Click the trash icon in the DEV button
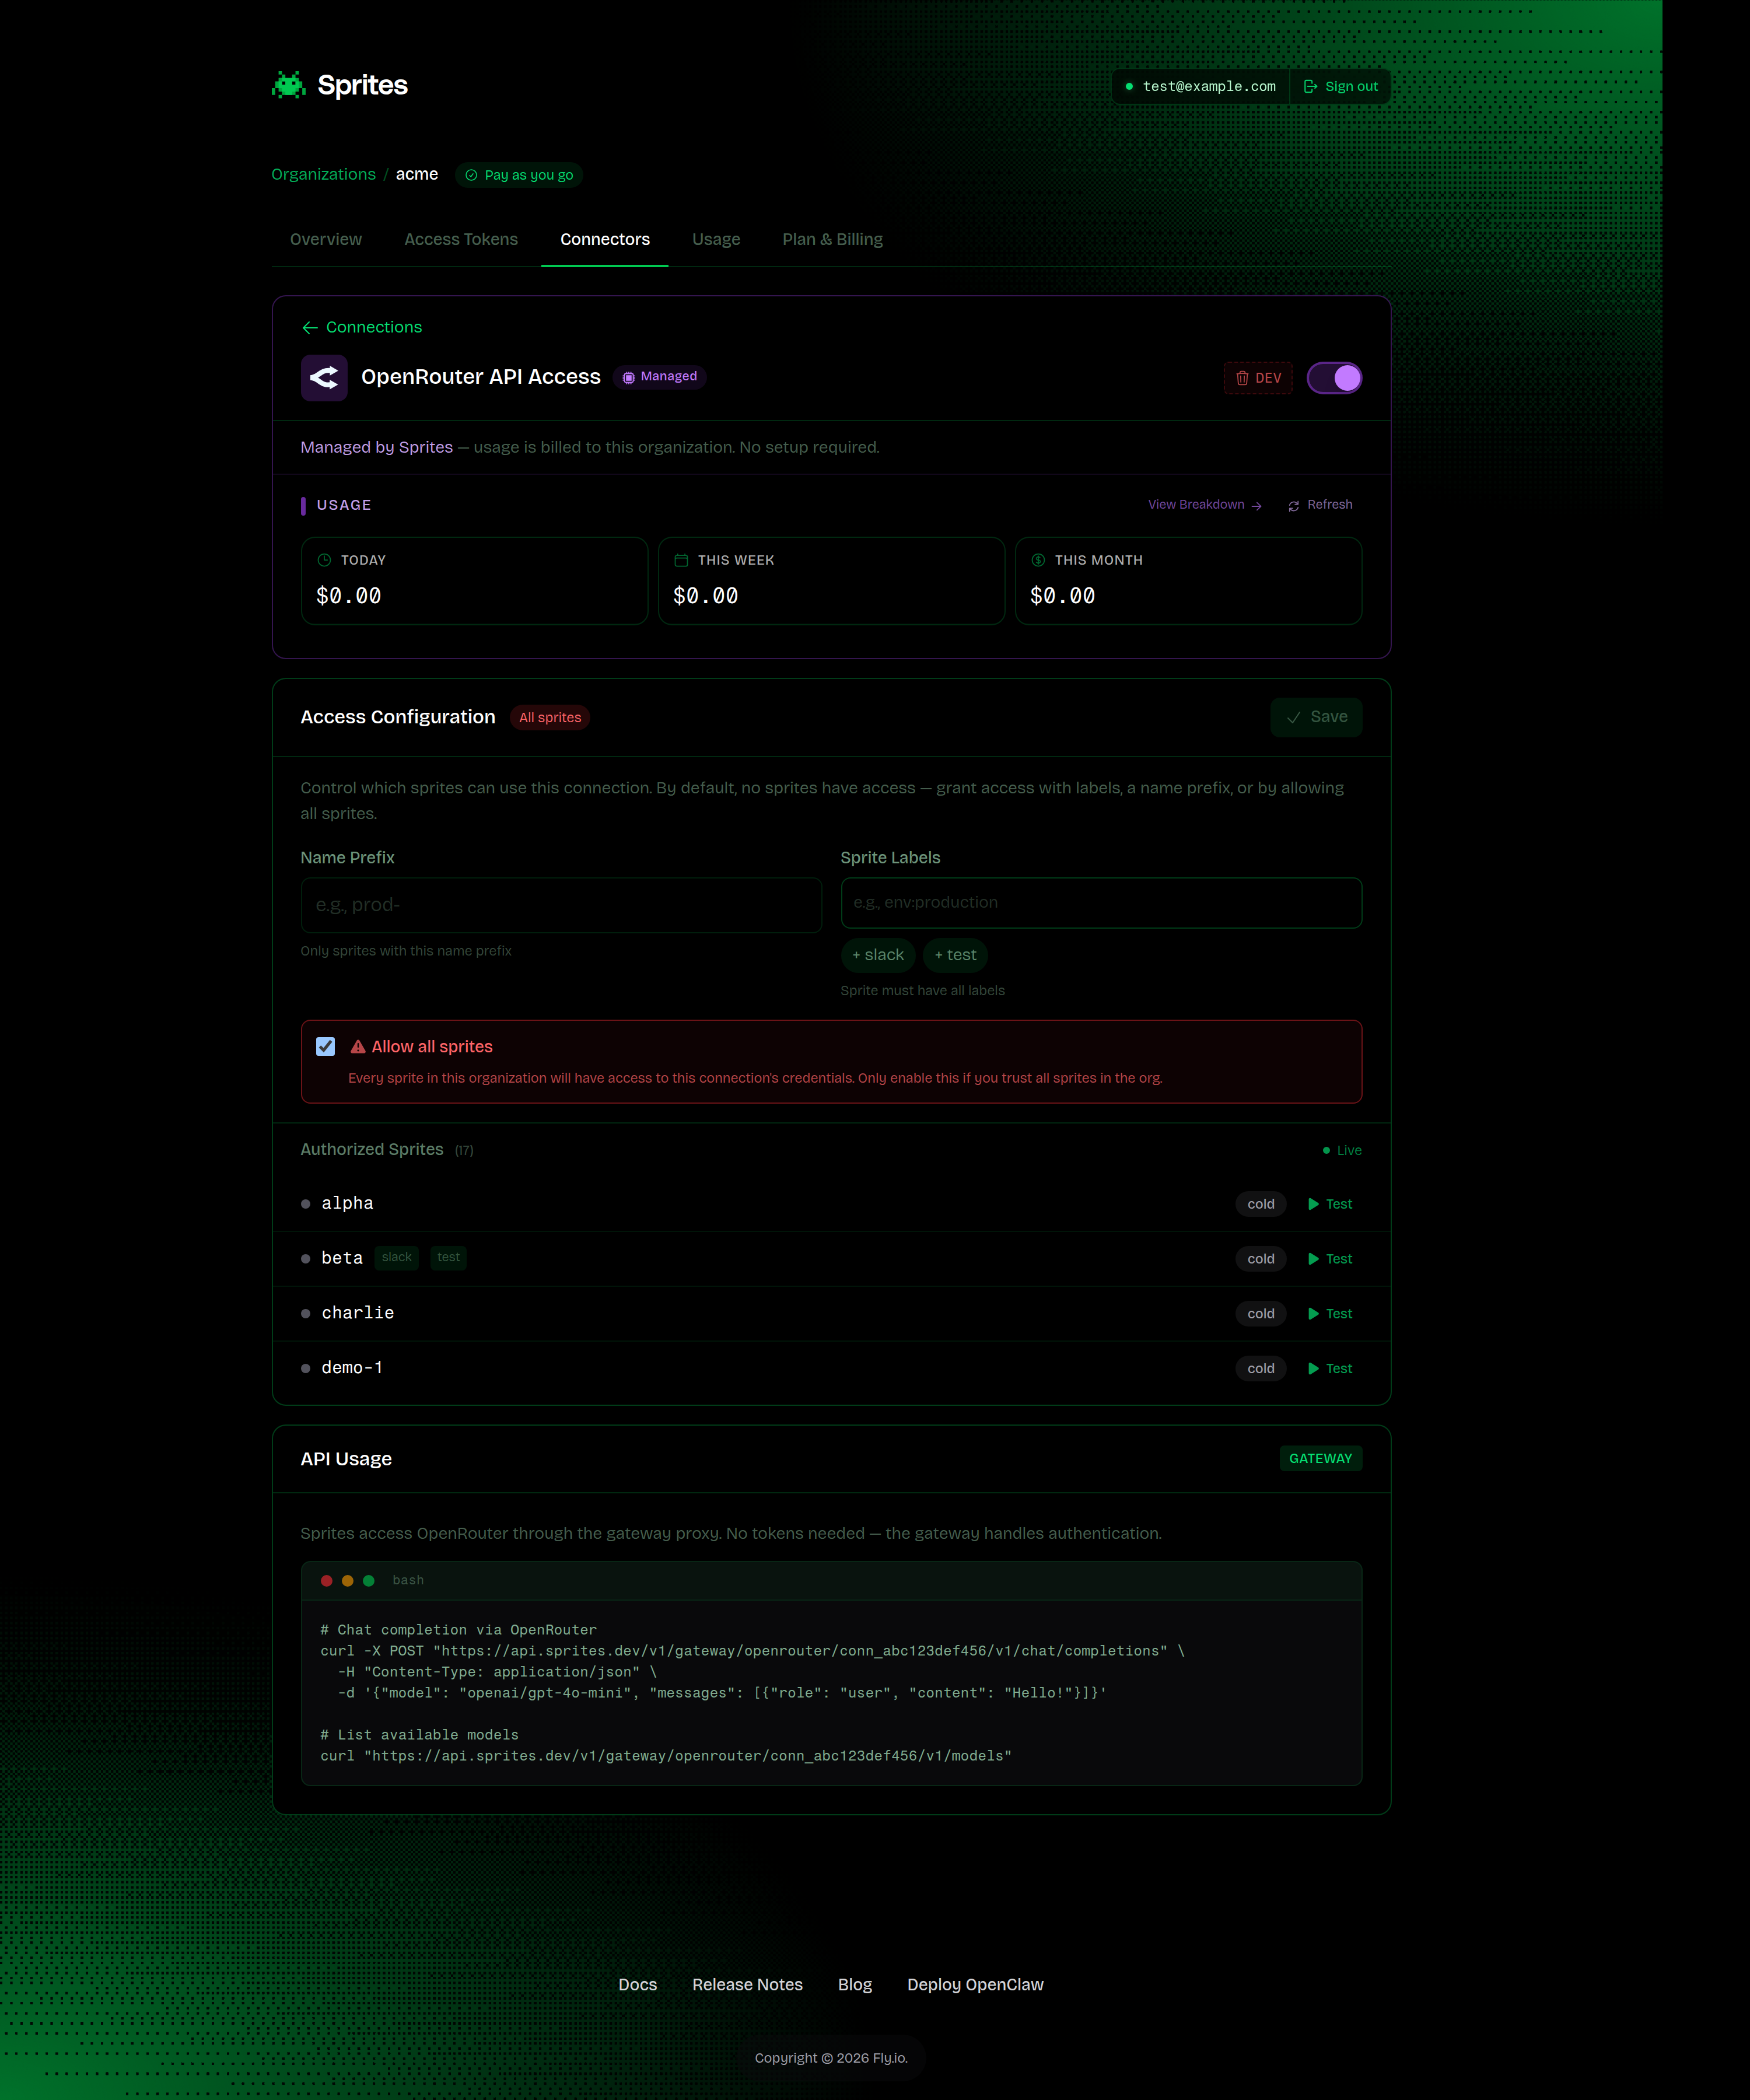 click(x=1242, y=378)
